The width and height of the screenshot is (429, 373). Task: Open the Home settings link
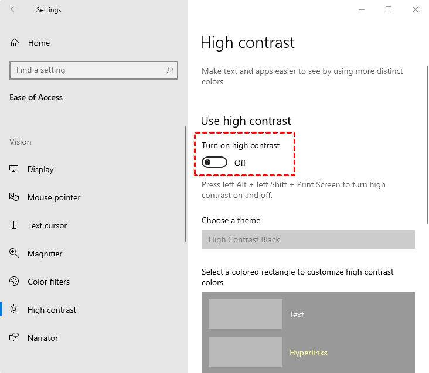39,43
